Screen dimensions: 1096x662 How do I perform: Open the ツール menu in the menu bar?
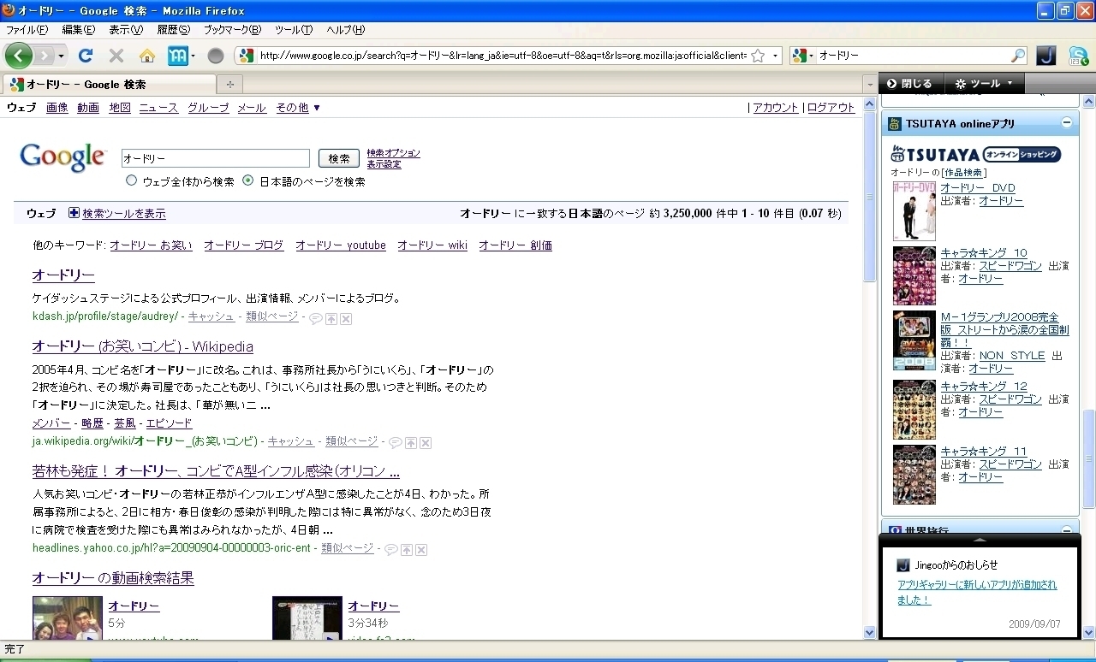click(294, 30)
